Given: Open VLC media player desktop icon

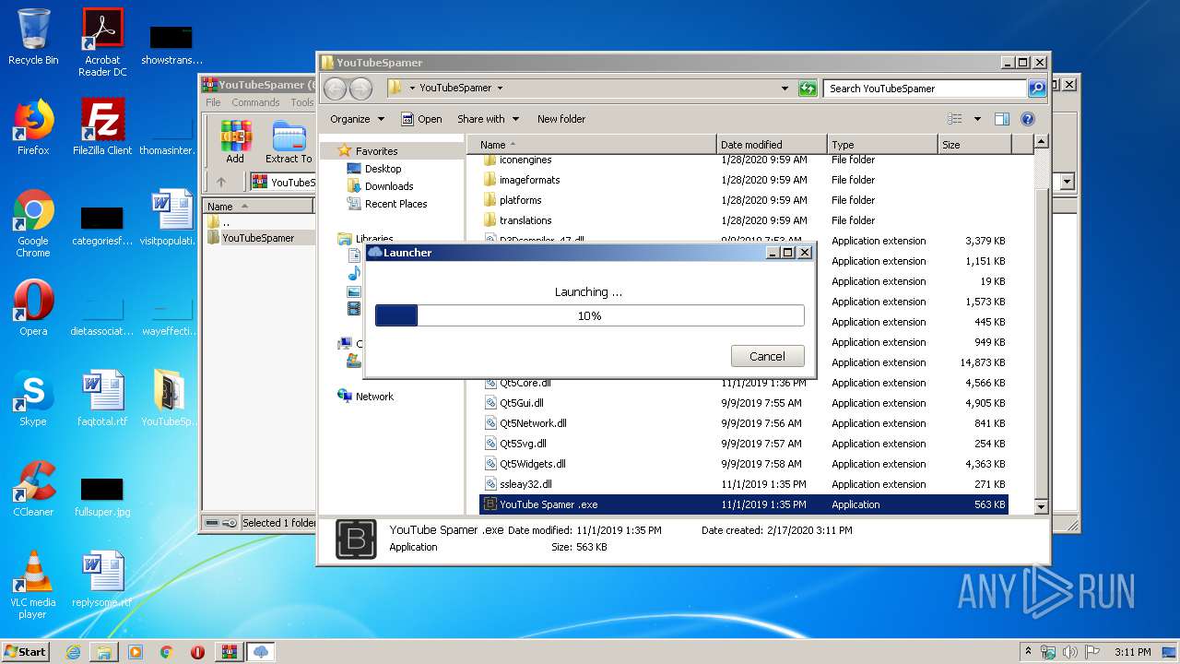Looking at the screenshot, I should (x=33, y=585).
